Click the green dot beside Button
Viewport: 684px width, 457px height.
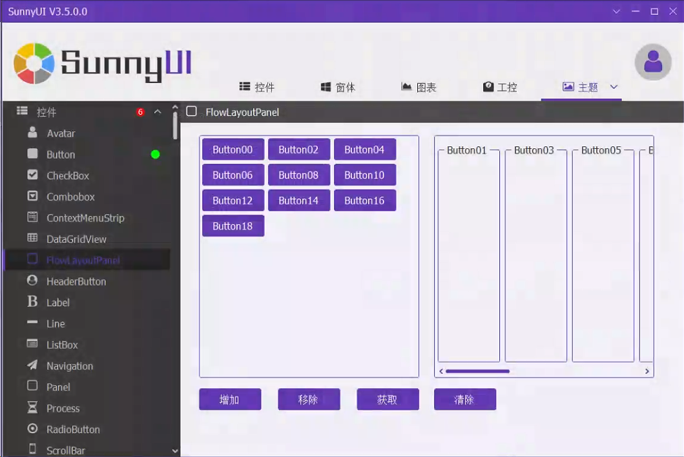155,155
